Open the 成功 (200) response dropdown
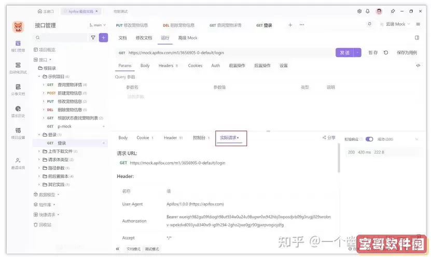Image resolution: width=431 pixels, height=259 pixels. tap(398, 139)
